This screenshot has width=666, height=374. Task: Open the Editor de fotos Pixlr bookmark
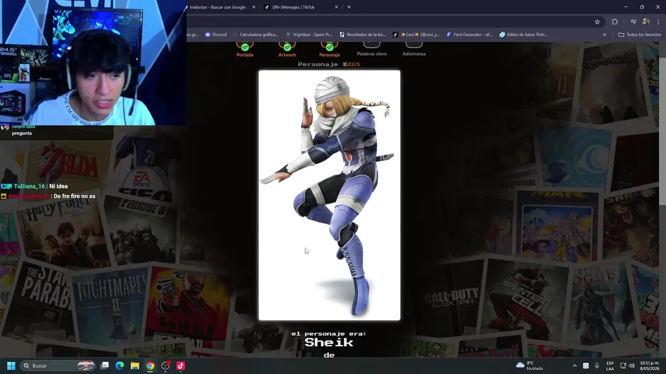pyautogui.click(x=523, y=35)
